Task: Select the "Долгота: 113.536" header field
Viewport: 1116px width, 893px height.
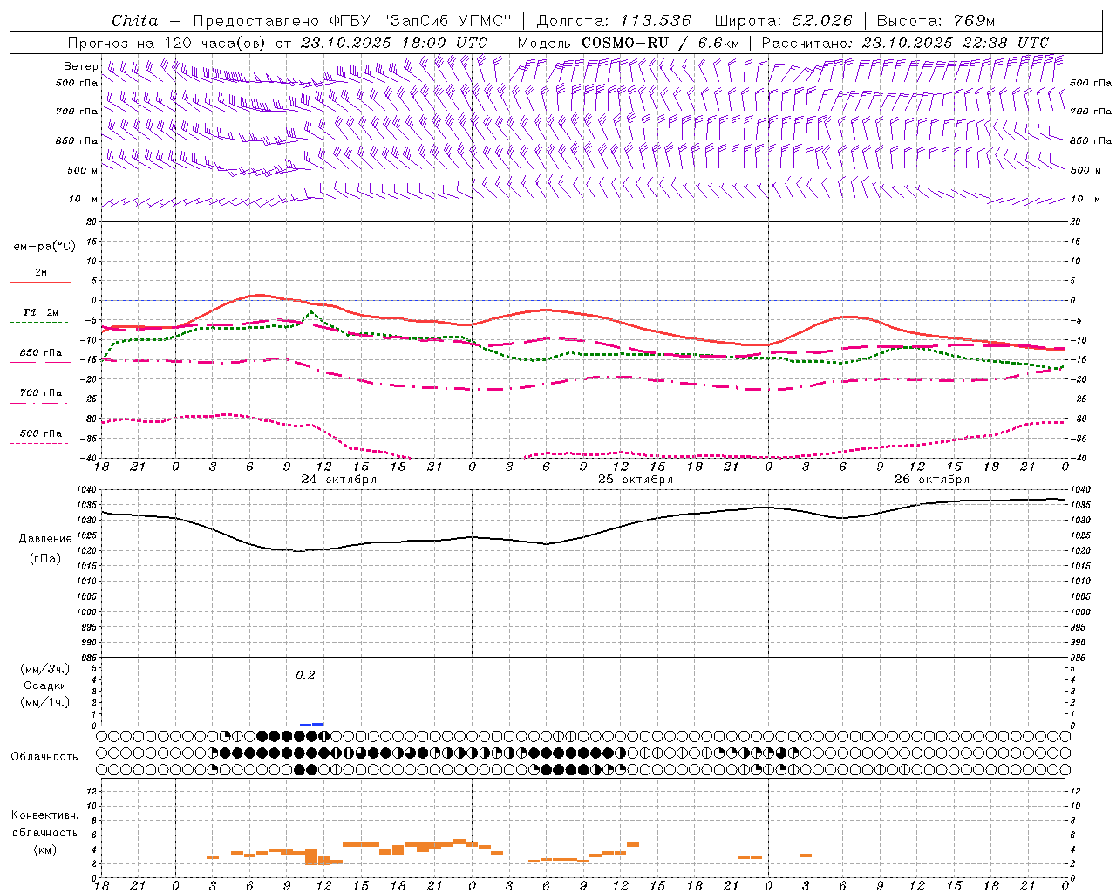Action: pos(614,21)
